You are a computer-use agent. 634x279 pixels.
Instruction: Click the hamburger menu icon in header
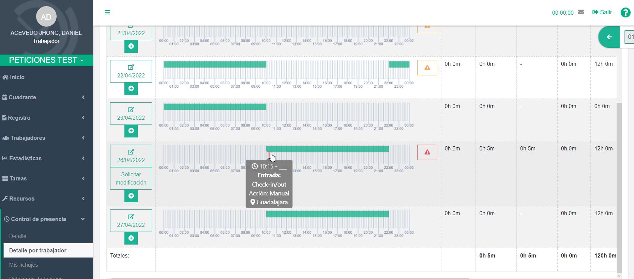pos(107,12)
